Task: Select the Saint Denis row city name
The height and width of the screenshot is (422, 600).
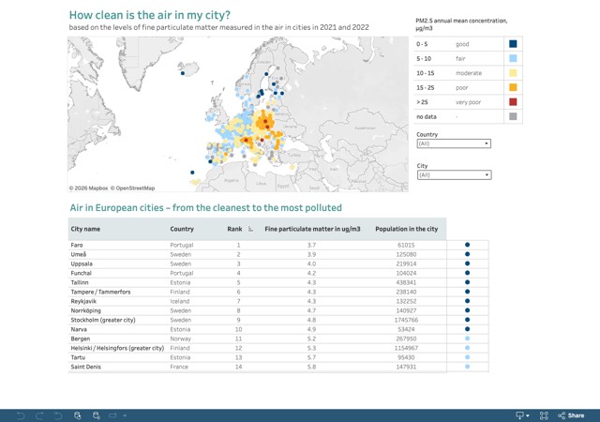Action: 86,367
